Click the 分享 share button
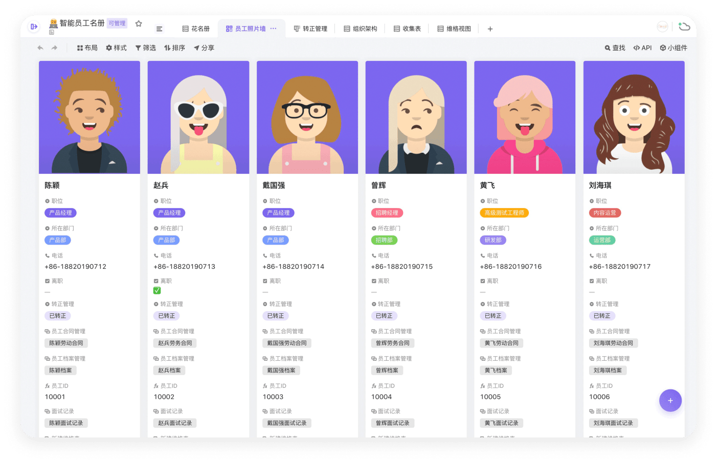This screenshot has height=463, width=717. coord(204,48)
